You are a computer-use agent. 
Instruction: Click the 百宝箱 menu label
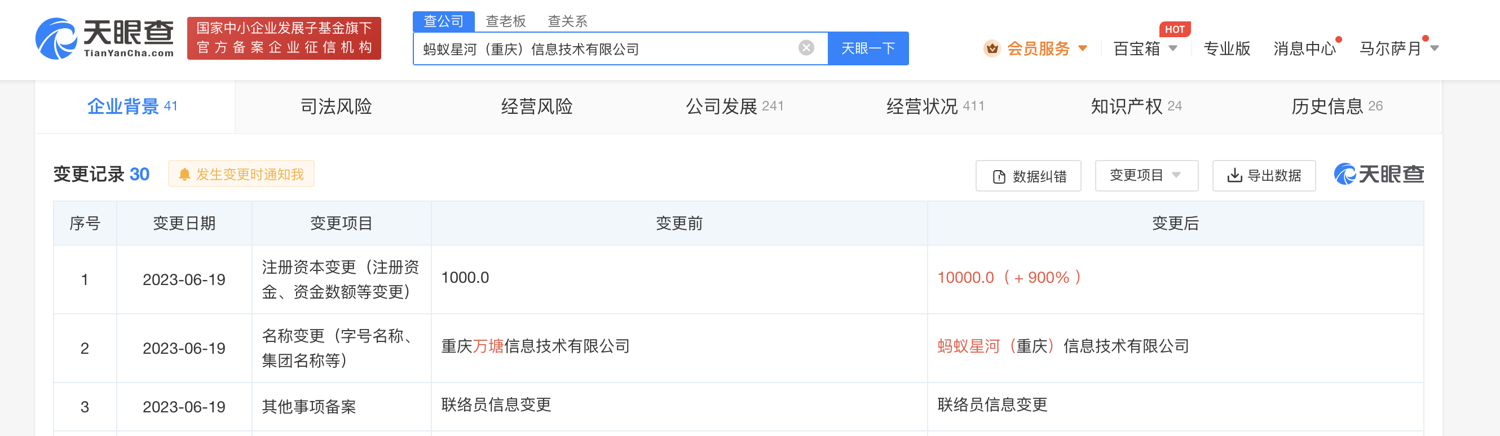(1137, 48)
